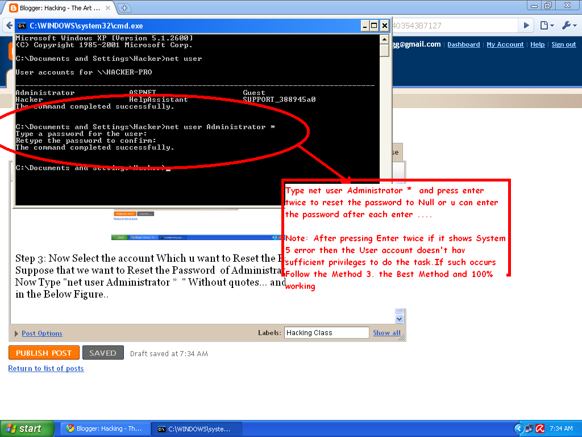
Task: Click 'Draft saved at 7:34 AM' text
Action: [x=169, y=353]
